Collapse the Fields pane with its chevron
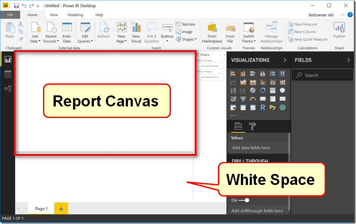 [x=348, y=60]
